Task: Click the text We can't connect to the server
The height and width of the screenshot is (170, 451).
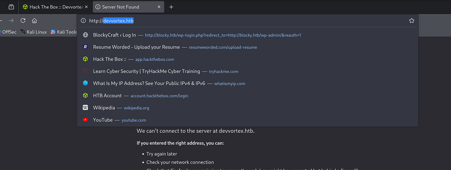Action: 196,131
